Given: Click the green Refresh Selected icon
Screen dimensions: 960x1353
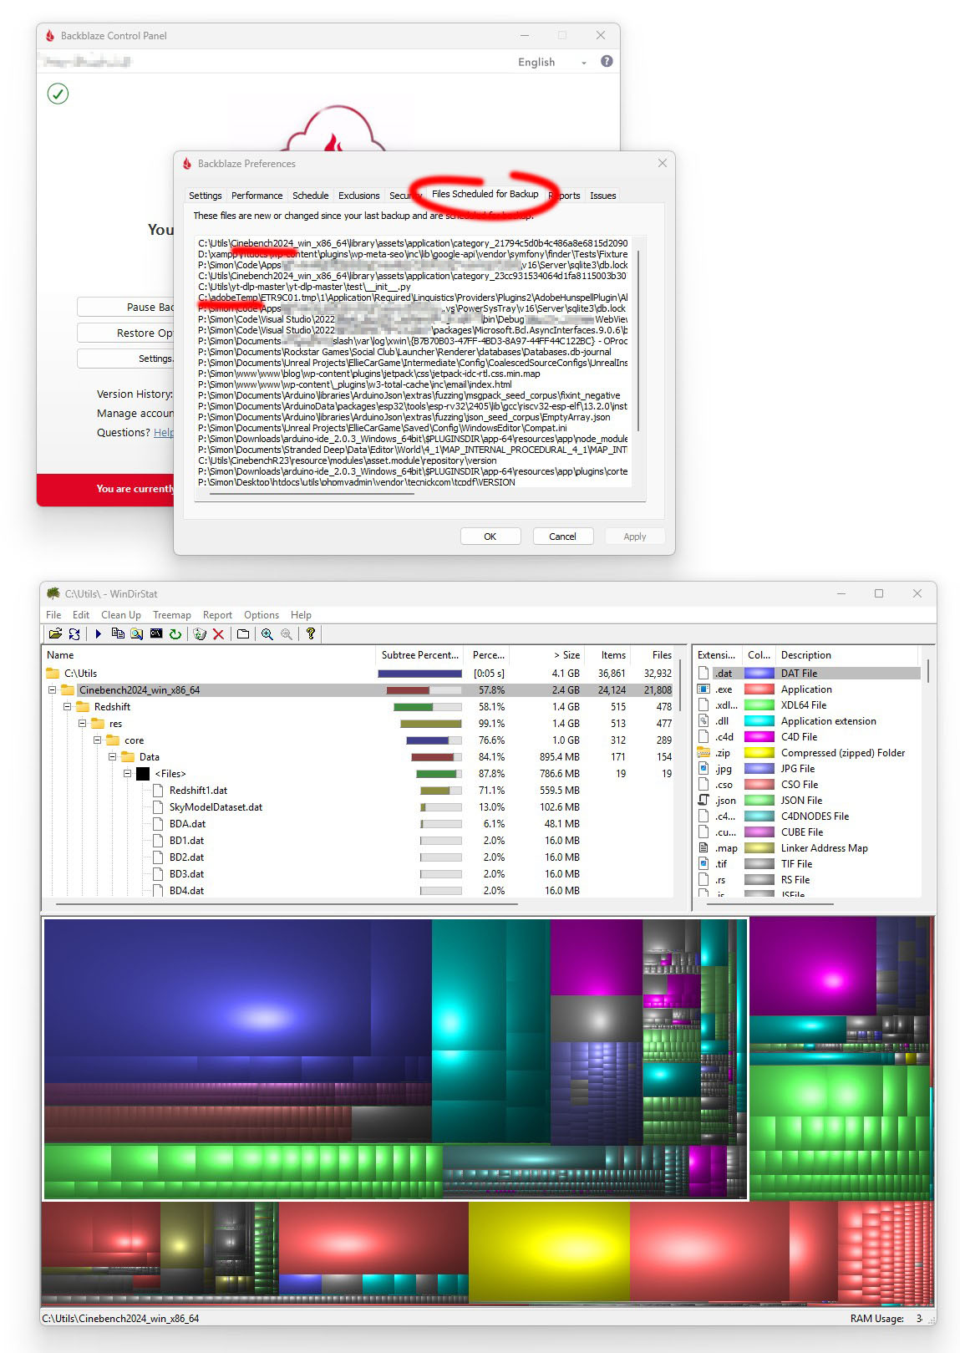Looking at the screenshot, I should [175, 634].
